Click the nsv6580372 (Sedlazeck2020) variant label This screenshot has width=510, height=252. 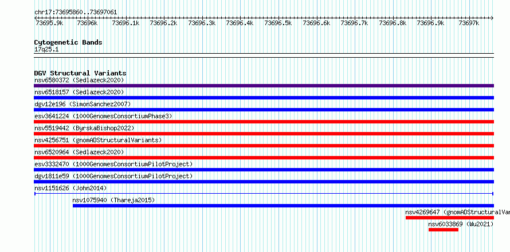pos(79,80)
